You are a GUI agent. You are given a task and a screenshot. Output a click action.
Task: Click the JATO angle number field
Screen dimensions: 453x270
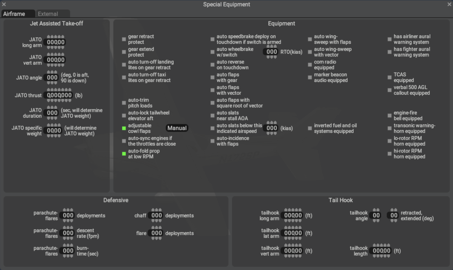[x=52, y=78]
